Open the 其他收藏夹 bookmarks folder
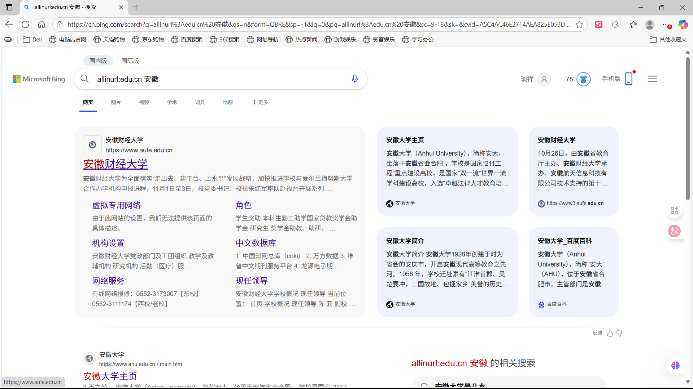 pos(668,40)
